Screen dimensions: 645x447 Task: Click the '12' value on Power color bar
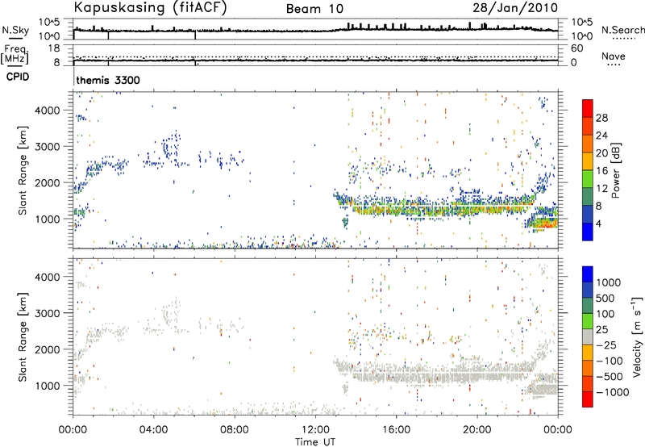tap(601, 189)
